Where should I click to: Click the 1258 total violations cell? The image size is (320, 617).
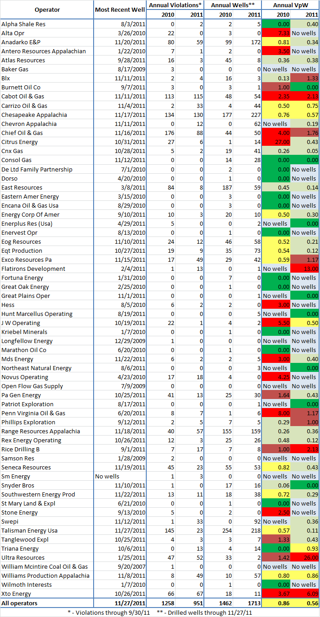coord(161,603)
